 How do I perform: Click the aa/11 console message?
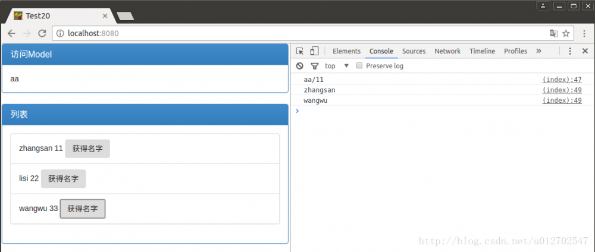(314, 80)
